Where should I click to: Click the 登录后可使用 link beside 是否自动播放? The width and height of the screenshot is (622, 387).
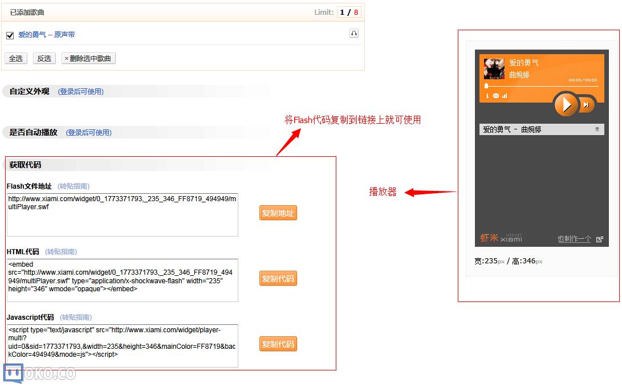89,132
